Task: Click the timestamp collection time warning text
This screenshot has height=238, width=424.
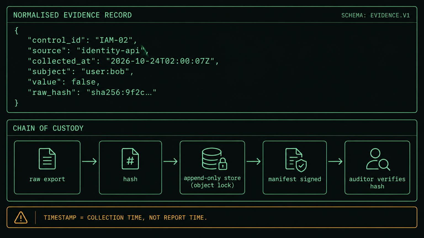Action: (x=125, y=218)
